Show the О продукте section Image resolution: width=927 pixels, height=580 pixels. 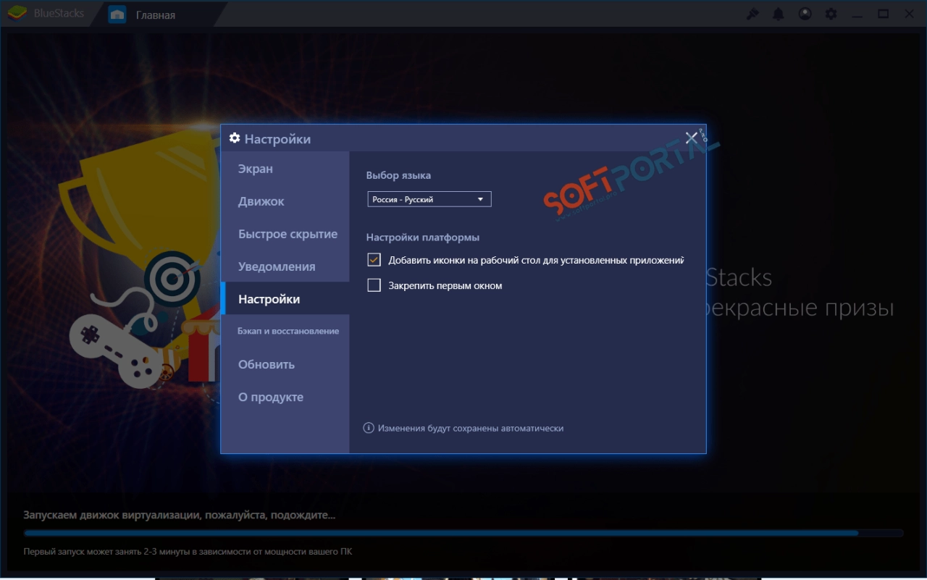(285, 397)
